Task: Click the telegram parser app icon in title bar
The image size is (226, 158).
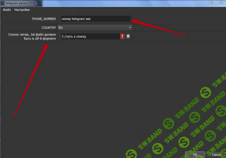Action: 3,3
